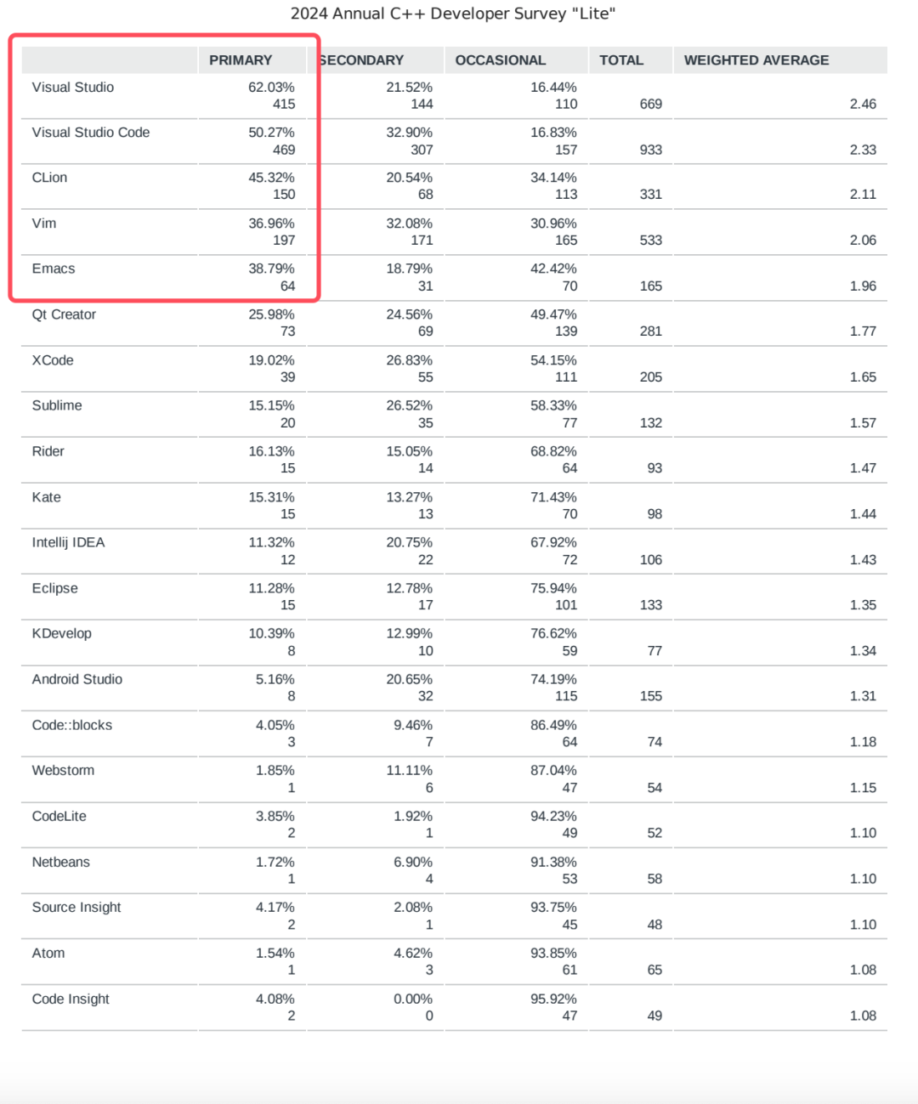Select the WEIGHTED AVERAGE column header
Image resolution: width=918 pixels, height=1104 pixels.
756,60
